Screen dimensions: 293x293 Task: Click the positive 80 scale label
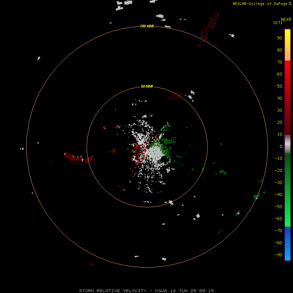[280, 50]
